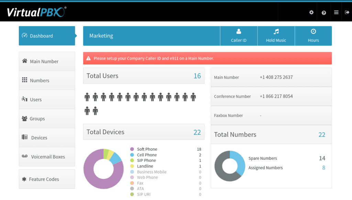
Task: Open the hamburger menu icon
Action: pyautogui.click(x=336, y=12)
